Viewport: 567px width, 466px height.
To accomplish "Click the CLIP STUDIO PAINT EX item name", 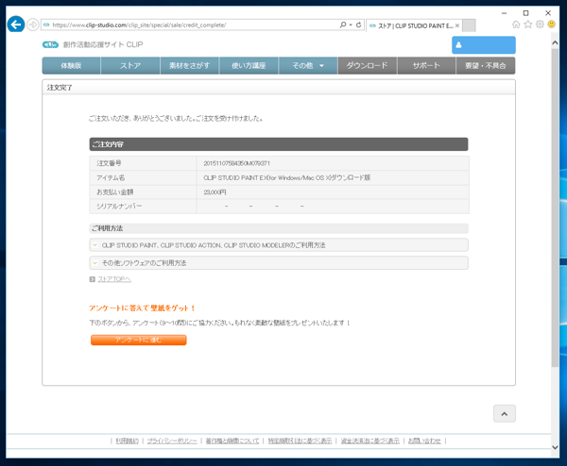I will pos(286,177).
